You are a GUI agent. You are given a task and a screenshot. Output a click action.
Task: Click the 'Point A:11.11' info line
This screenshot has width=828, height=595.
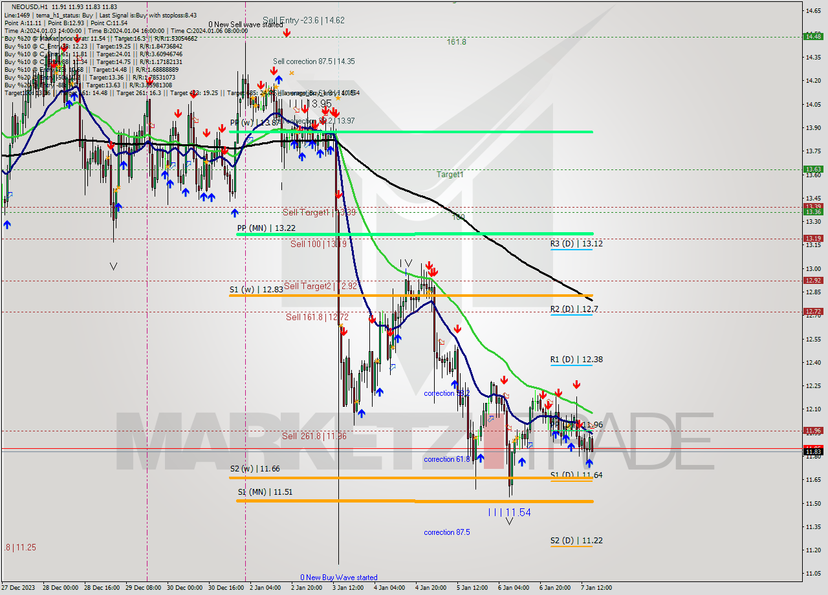pyautogui.click(x=24, y=23)
